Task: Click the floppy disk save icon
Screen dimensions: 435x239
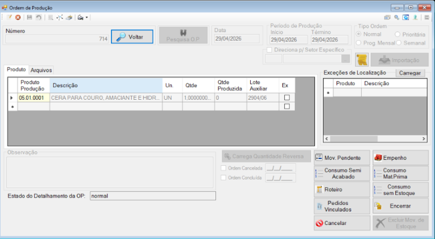Action: point(29,17)
